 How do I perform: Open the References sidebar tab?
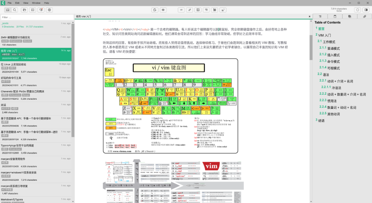coord(335,16)
